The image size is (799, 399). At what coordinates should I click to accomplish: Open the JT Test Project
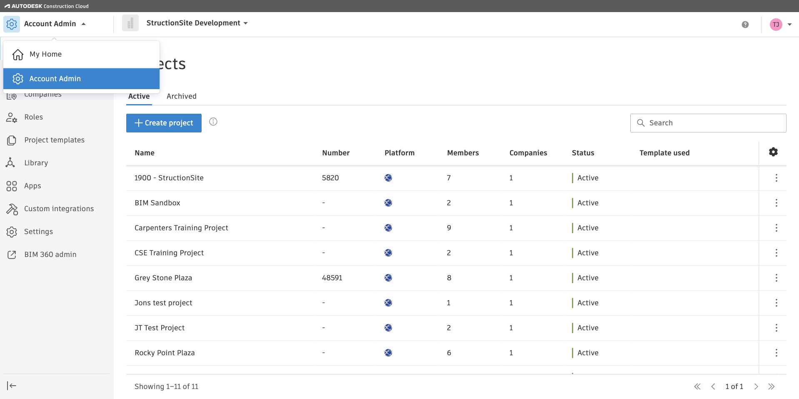point(159,328)
